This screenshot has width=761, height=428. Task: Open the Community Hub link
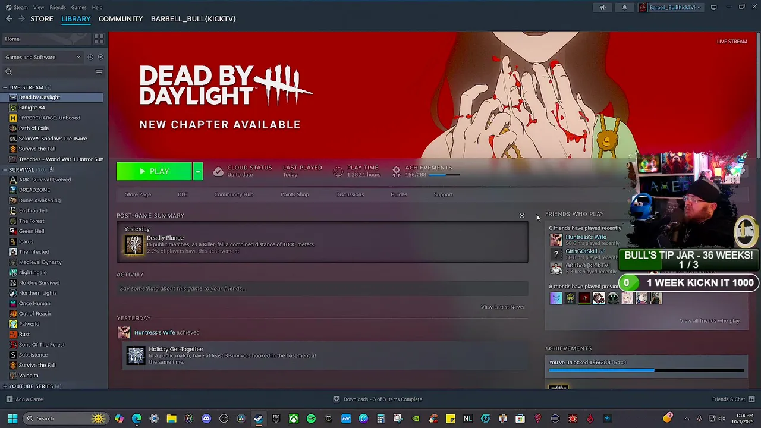coord(234,194)
